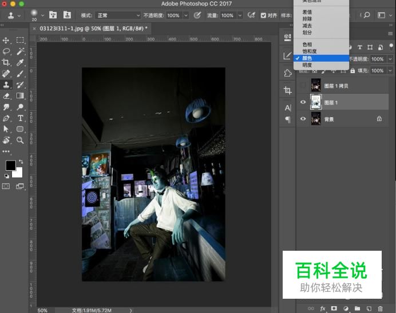396x313 pixels.
Task: Open the layer opacity 100% dropdown arrow
Action: 390,59
